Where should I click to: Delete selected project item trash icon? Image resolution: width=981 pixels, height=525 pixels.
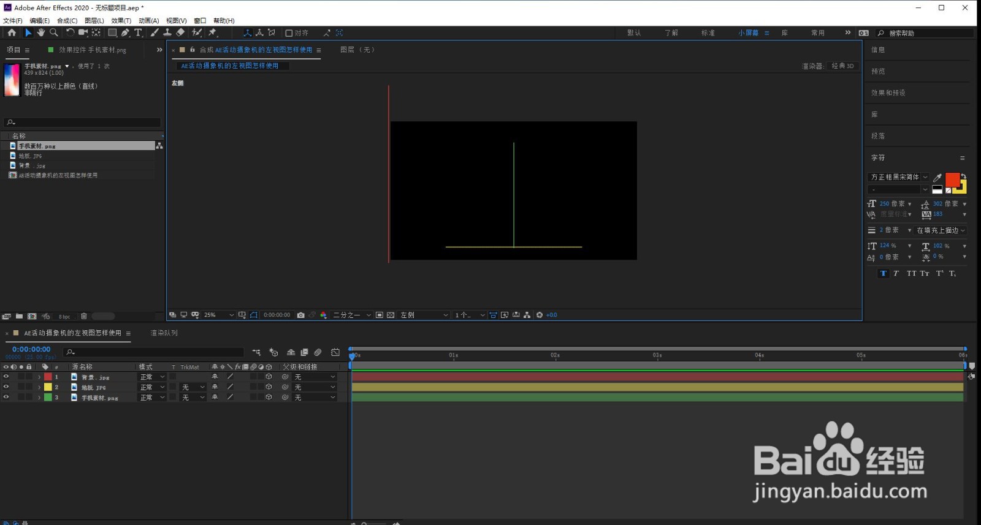point(84,316)
